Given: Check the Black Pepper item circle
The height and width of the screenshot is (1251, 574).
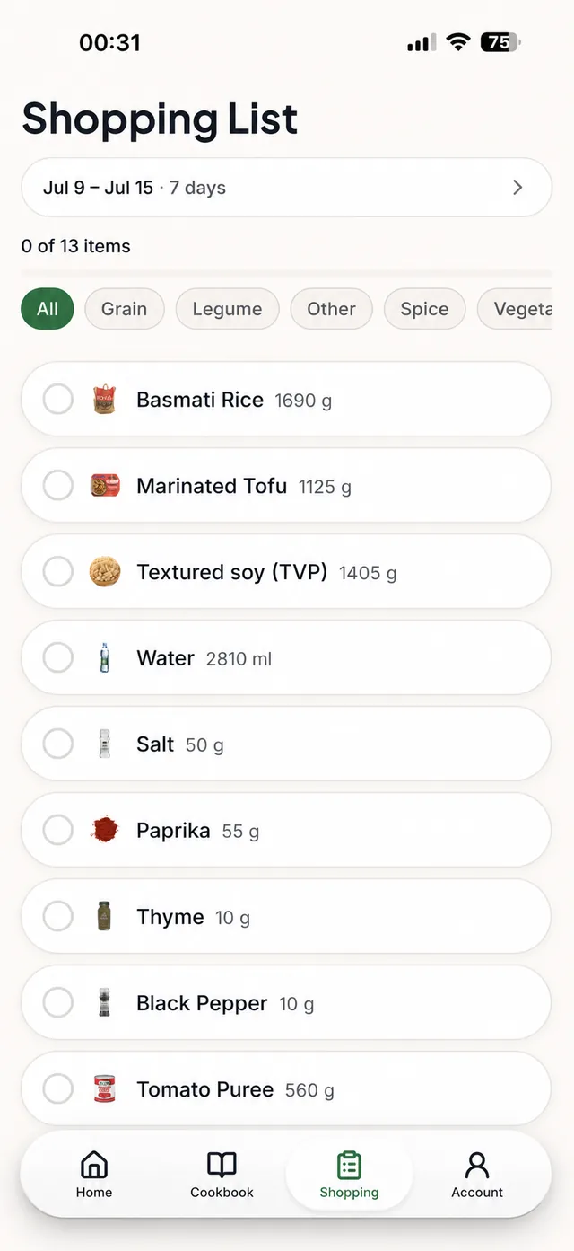Looking at the screenshot, I should click(x=58, y=1003).
